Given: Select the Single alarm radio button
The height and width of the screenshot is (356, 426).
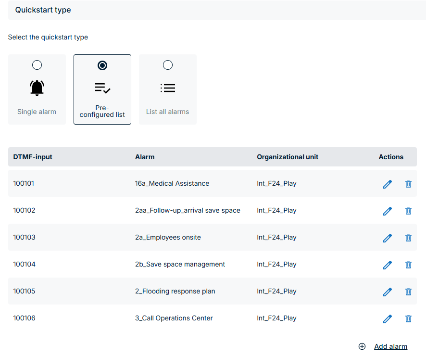Looking at the screenshot, I should [x=37, y=65].
